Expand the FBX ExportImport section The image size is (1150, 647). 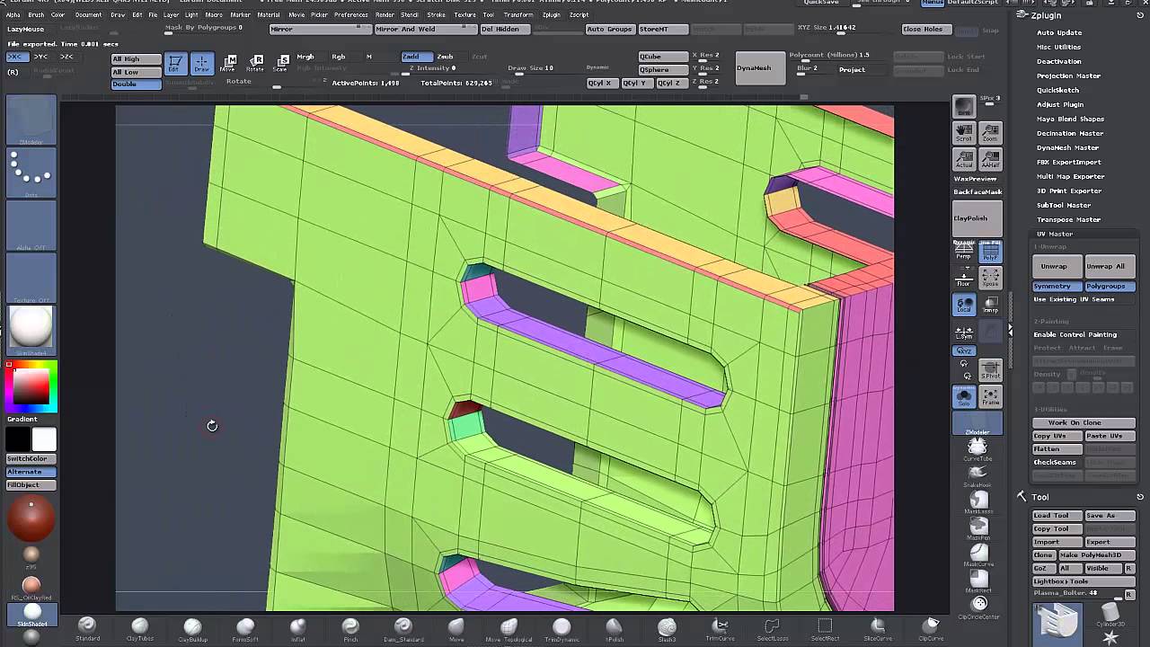tap(1069, 162)
